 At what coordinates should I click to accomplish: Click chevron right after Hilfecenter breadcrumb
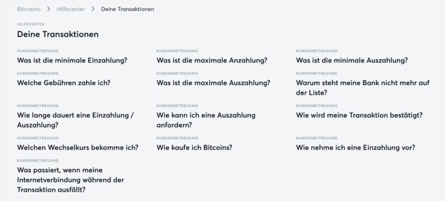click(x=93, y=9)
